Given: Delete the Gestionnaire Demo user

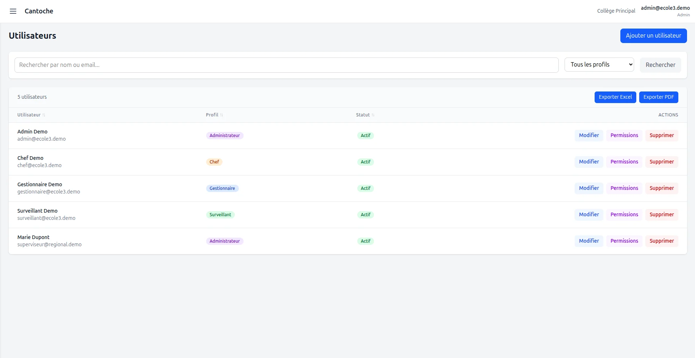Looking at the screenshot, I should click(x=661, y=188).
